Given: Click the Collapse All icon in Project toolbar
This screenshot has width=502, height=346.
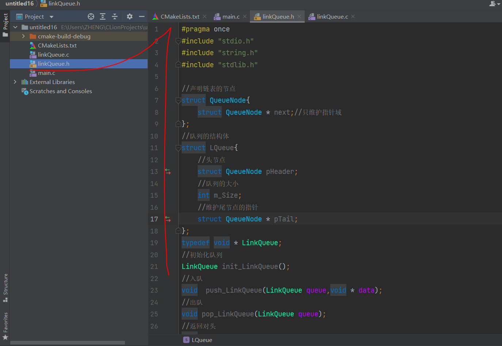Looking at the screenshot, I should point(115,16).
